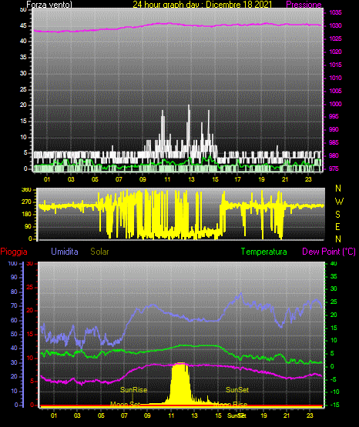
Task: Select the 1000 pressure axis value
Action: pos(335,104)
